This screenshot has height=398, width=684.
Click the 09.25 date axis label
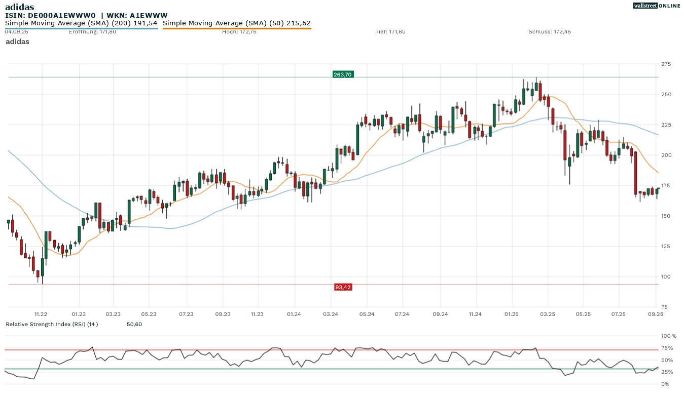(x=656, y=314)
